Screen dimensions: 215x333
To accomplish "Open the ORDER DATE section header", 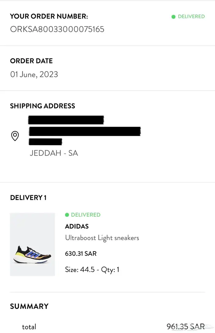I will pos(31,61).
